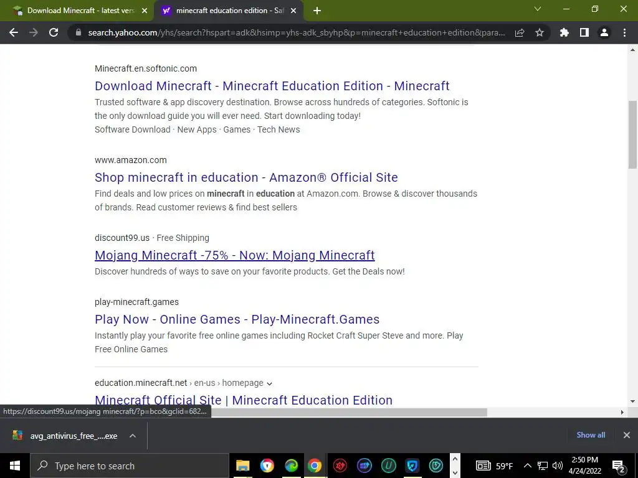Close the downloads bar

(x=627, y=435)
